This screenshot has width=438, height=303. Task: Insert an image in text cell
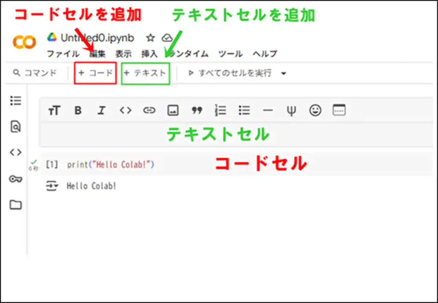coord(173,111)
